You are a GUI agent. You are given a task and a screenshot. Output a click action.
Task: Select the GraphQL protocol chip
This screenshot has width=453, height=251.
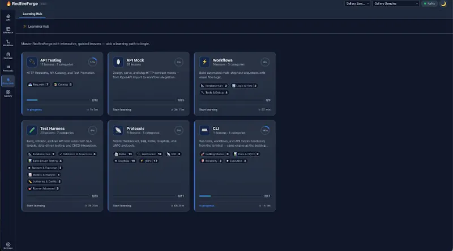125,161
